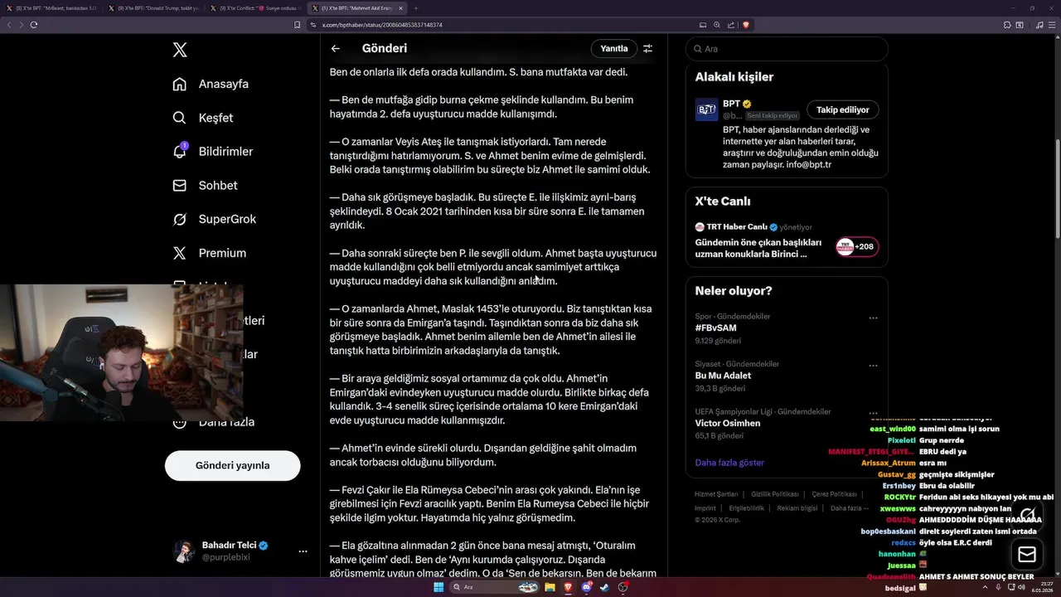This screenshot has width=1061, height=597.
Task: Go back with the Gönderi arrow
Action: click(336, 48)
